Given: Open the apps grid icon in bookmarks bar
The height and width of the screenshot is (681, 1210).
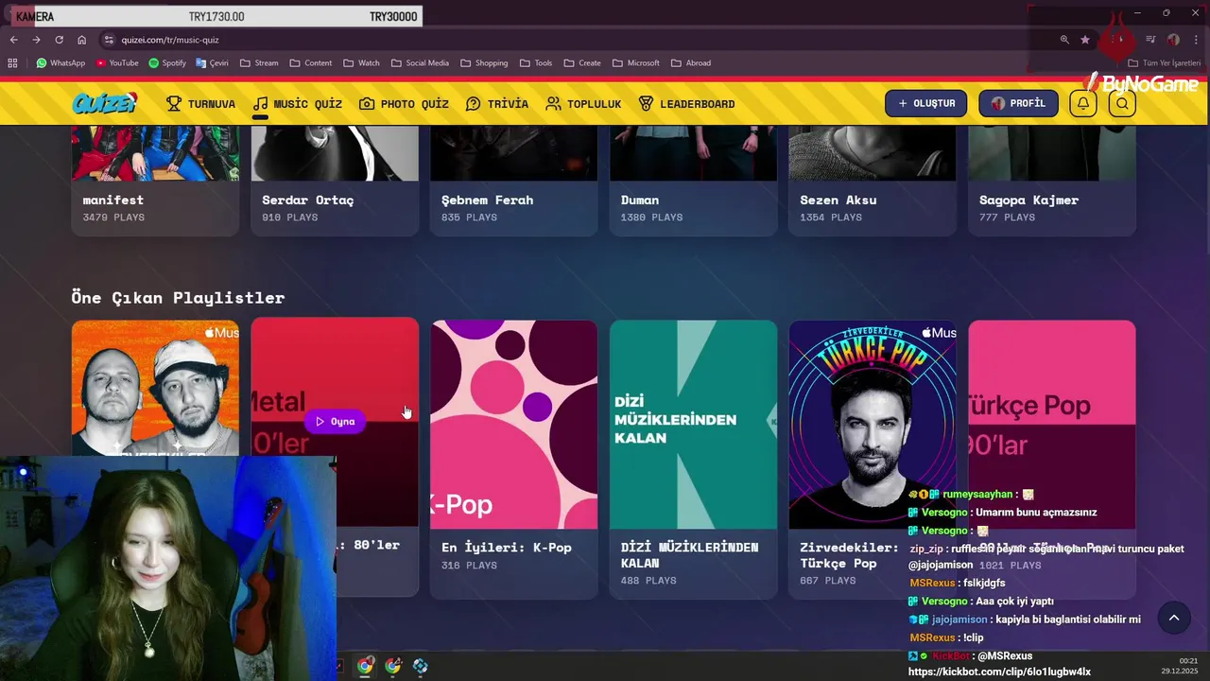Looking at the screenshot, I should tap(12, 63).
